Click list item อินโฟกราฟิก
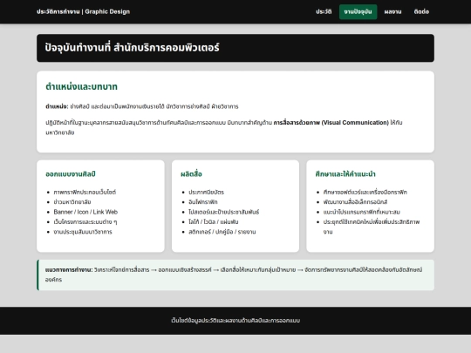This screenshot has height=353, width=471. 202,202
